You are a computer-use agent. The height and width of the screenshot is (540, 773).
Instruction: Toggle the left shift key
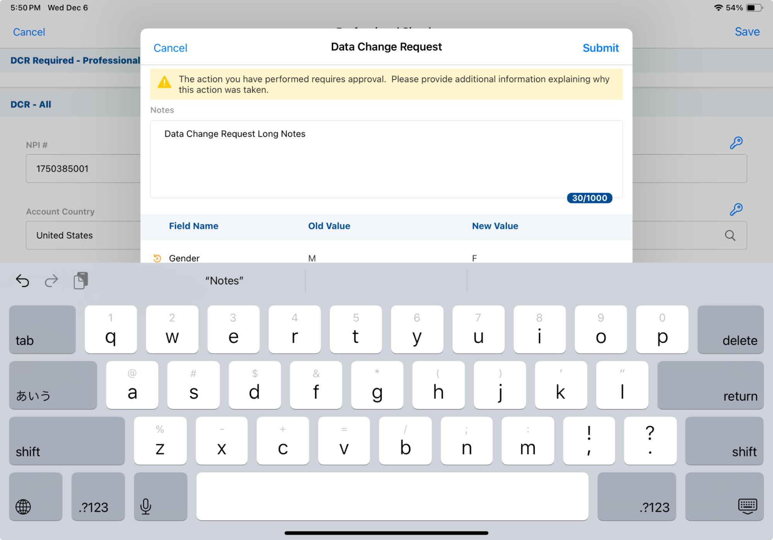pos(67,441)
